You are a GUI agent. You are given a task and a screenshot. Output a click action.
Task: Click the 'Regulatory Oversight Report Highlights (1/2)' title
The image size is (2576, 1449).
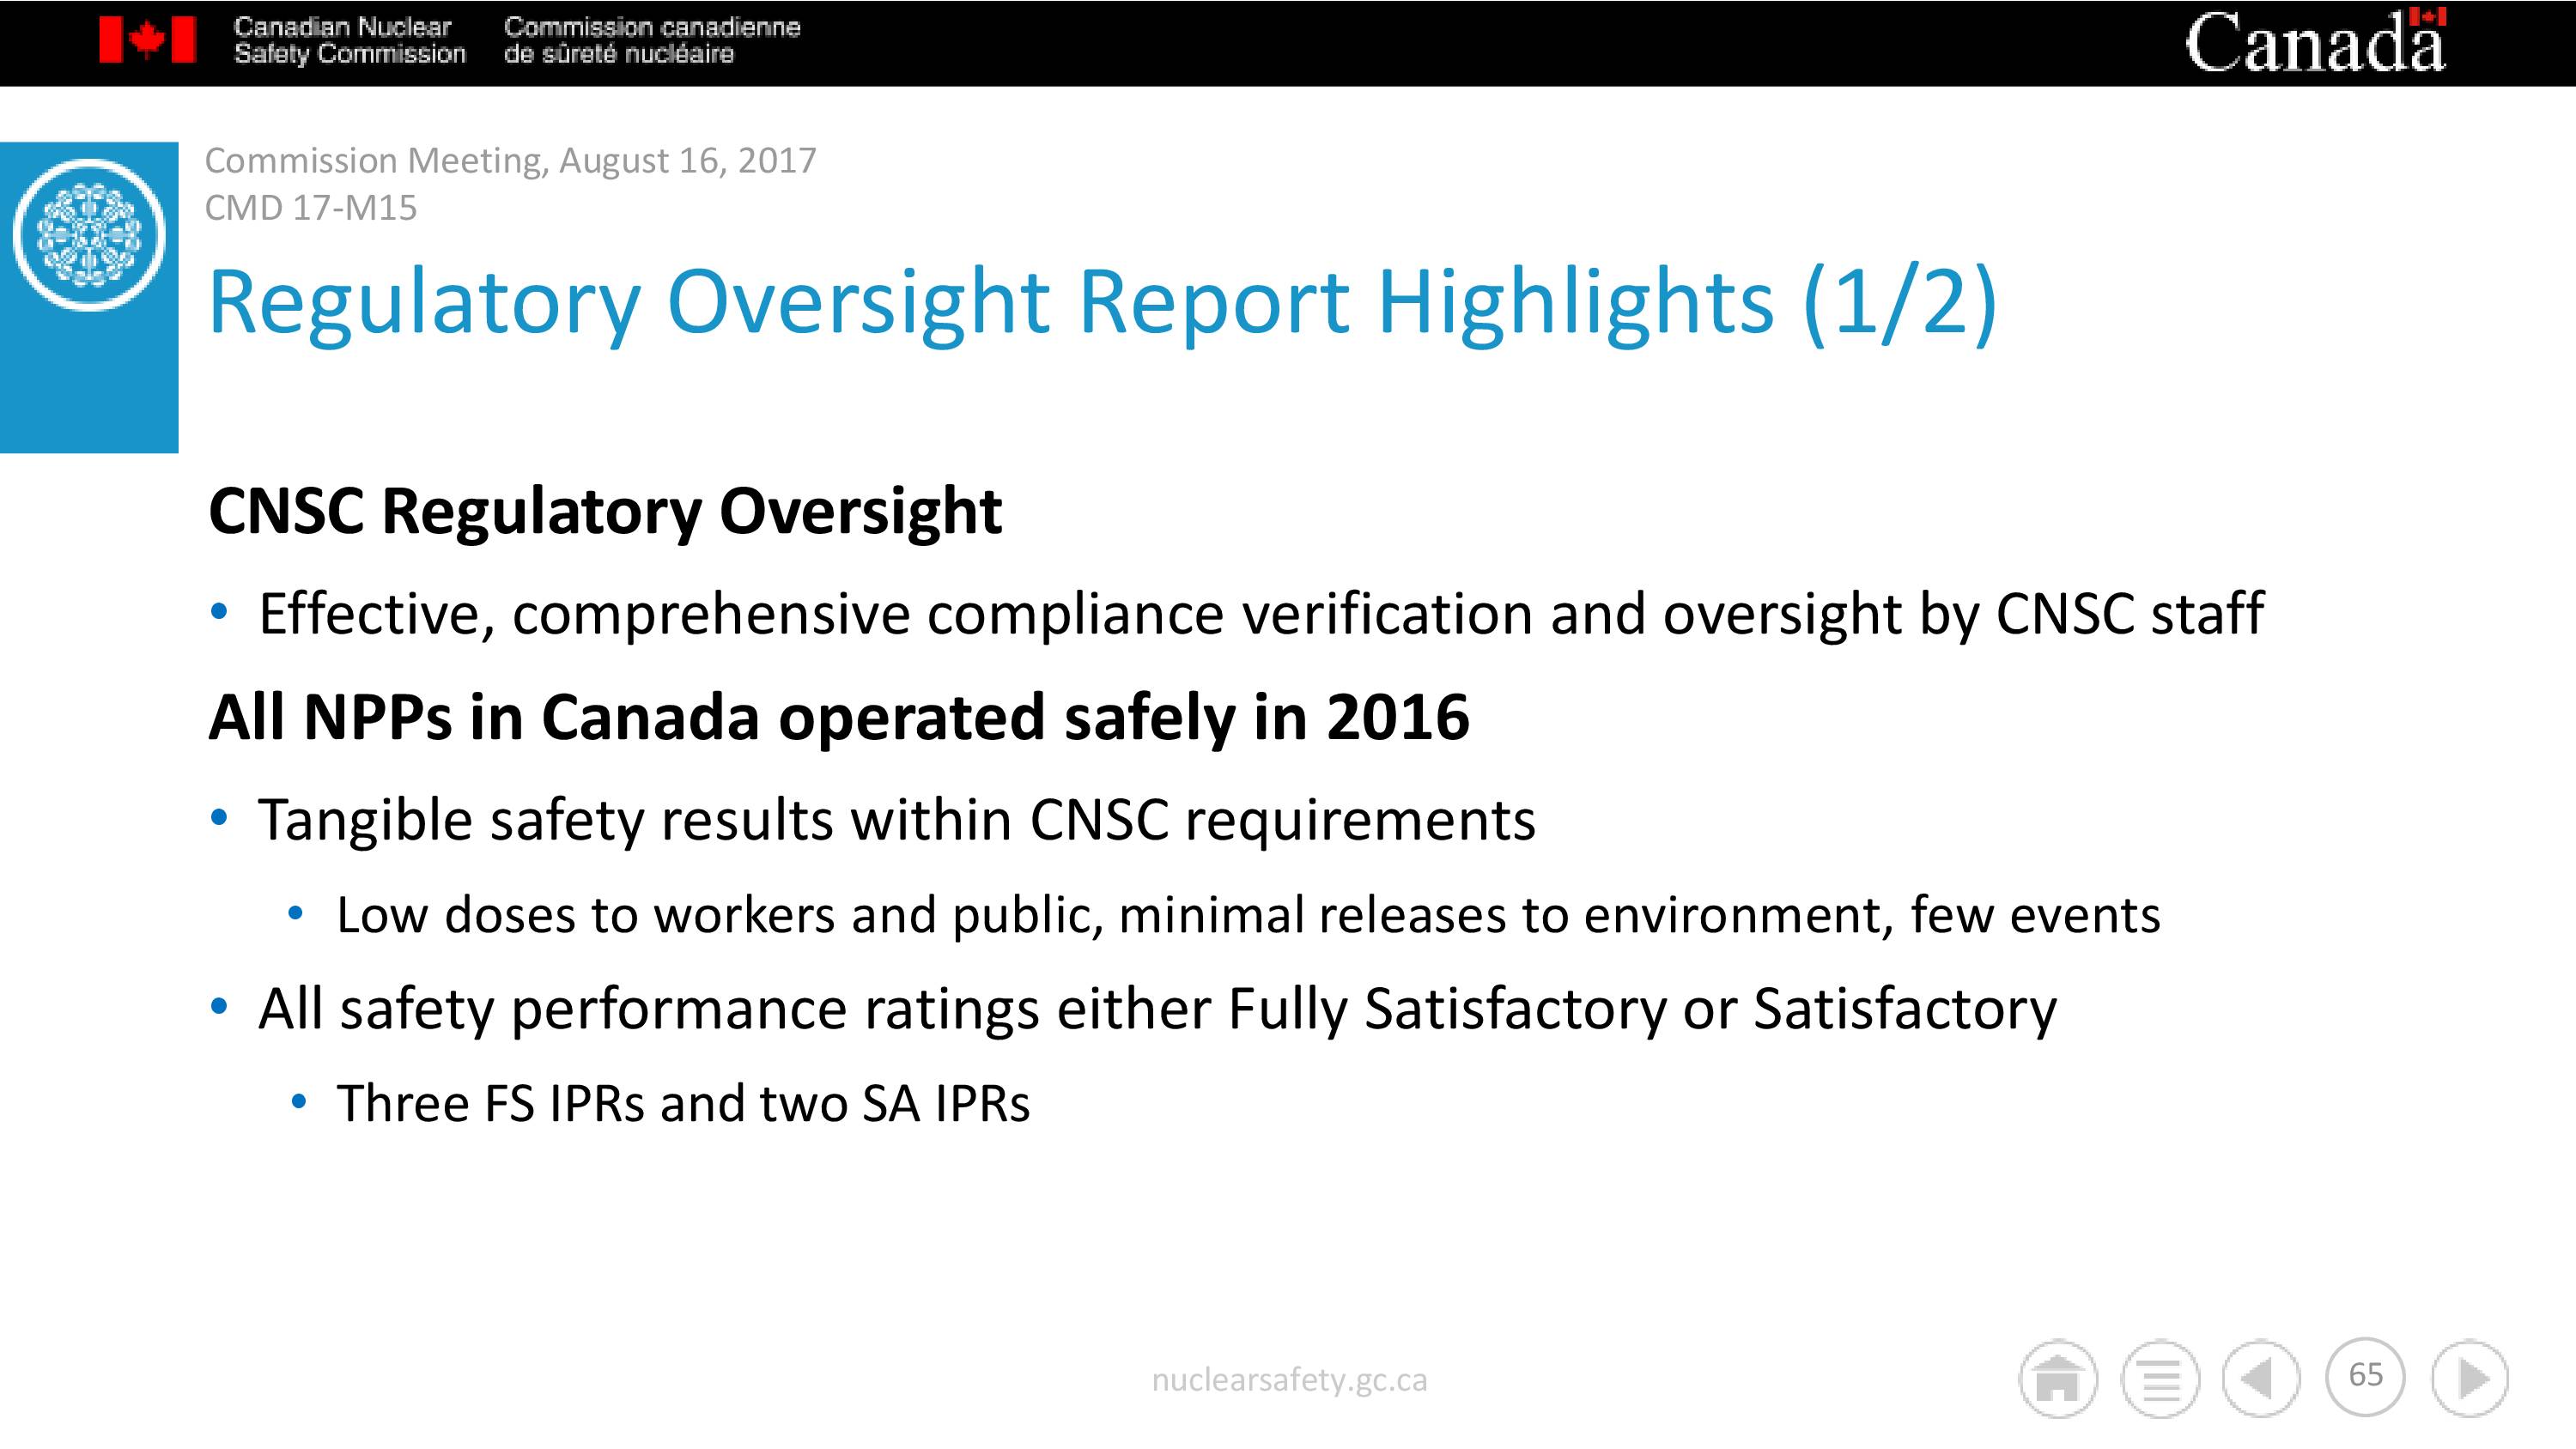point(1102,302)
